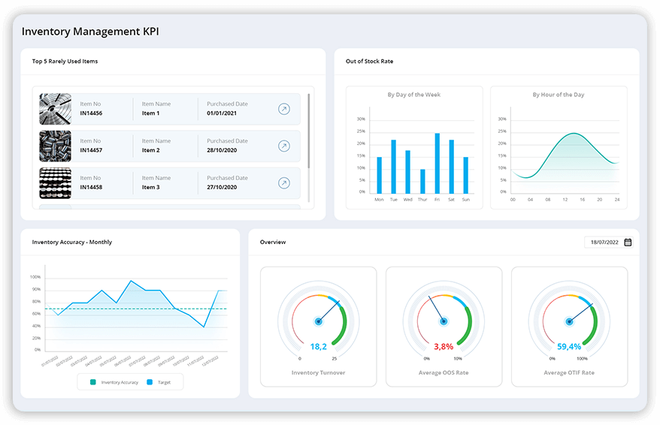
Task: Click the Average OTIF Rate gauge knob
Action: pyautogui.click(x=569, y=321)
